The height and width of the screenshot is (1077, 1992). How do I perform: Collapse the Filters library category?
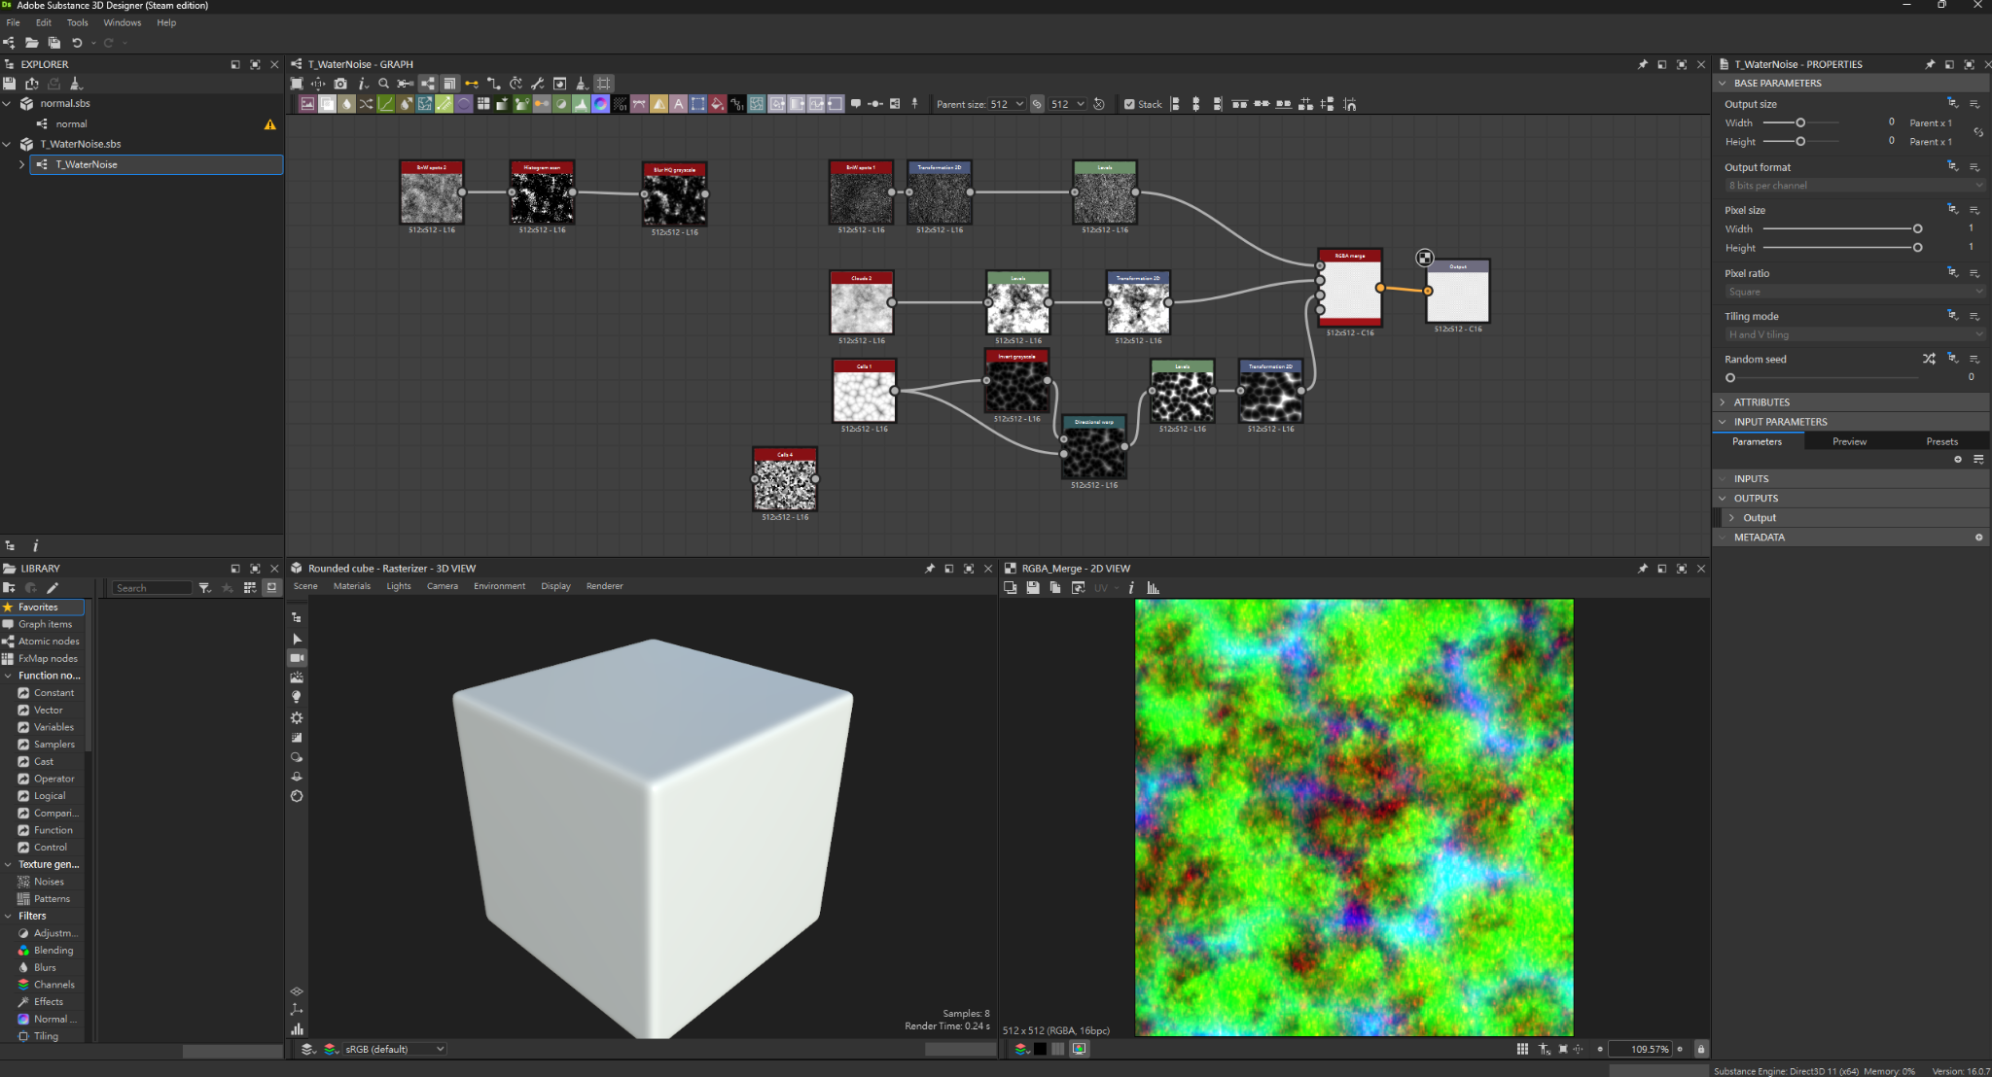click(x=8, y=916)
